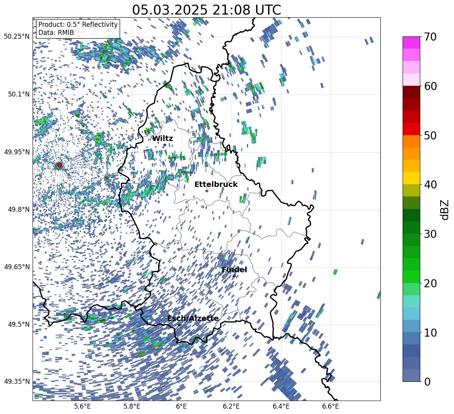Click the 6.6°E longitude label
This screenshot has width=454, height=414.
click(x=331, y=406)
